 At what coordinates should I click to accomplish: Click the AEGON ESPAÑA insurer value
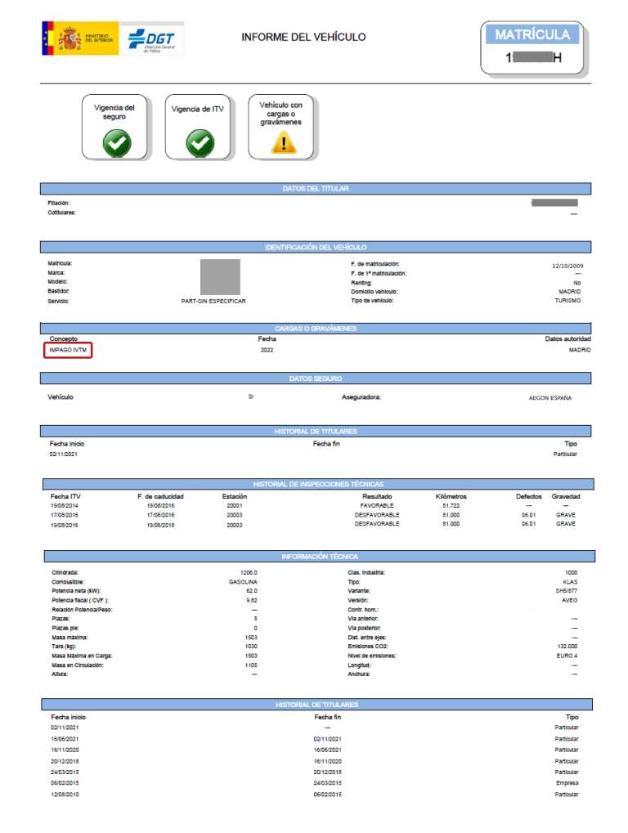click(x=550, y=398)
